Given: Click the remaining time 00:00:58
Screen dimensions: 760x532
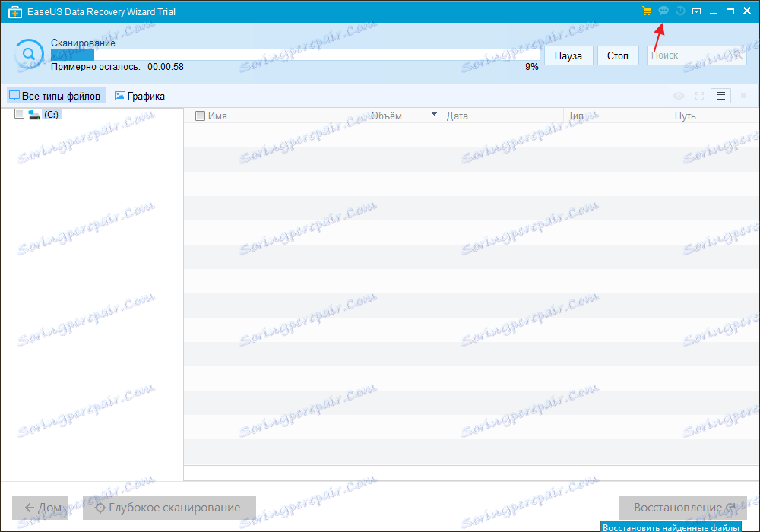Looking at the screenshot, I should point(165,67).
